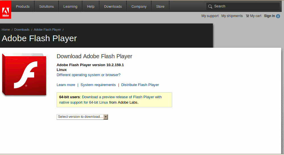Click the blue info icon beside Sign in
Screen dimensions: 284x155
pos(278,16)
